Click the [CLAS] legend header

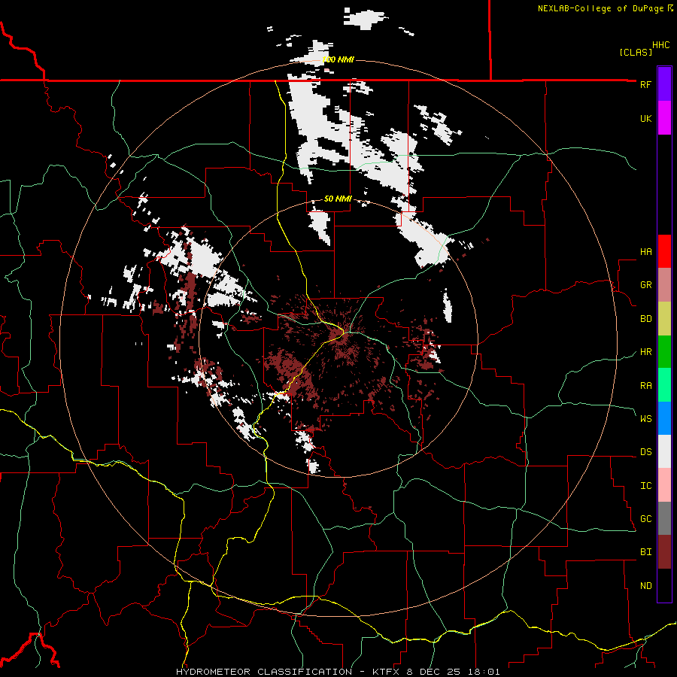(x=636, y=53)
